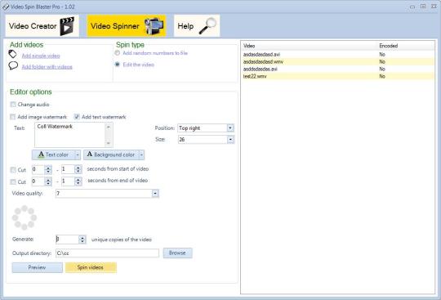Screen dimensions: 441x300
Task: Select asdasdasdasd.wmv in video list
Action: pos(337,61)
